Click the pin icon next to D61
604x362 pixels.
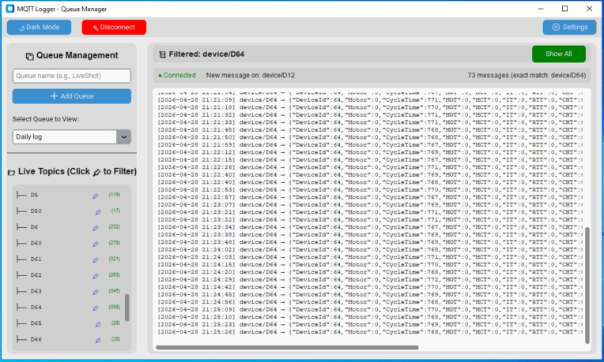coord(95,260)
